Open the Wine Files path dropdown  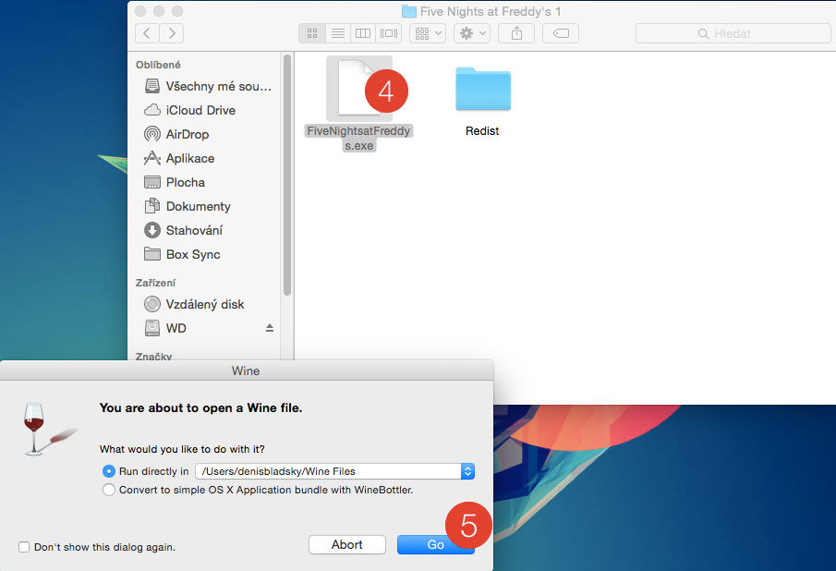pyautogui.click(x=467, y=471)
